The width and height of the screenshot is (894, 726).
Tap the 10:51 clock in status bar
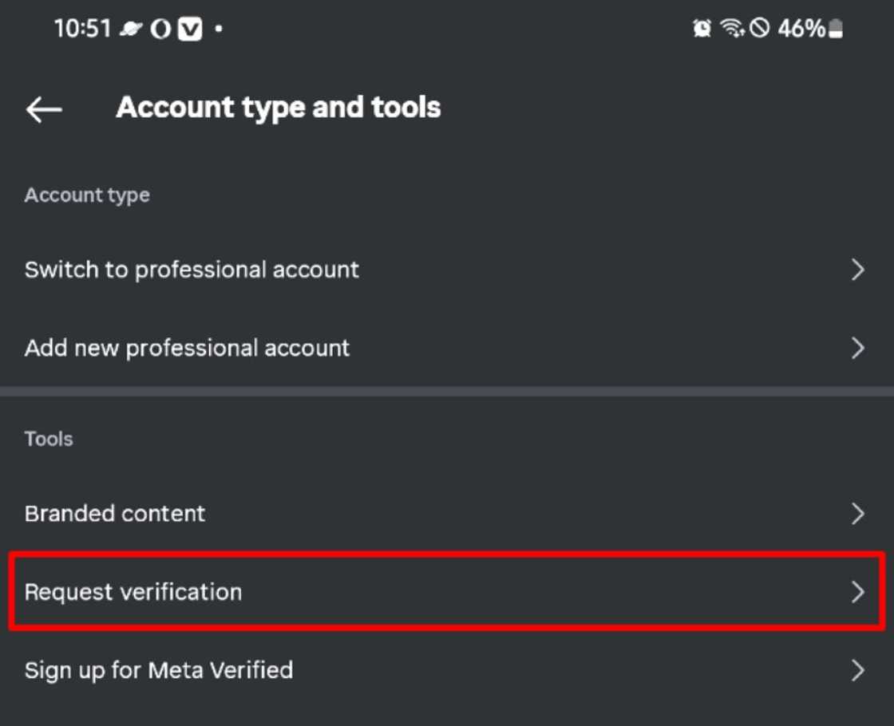[82, 30]
